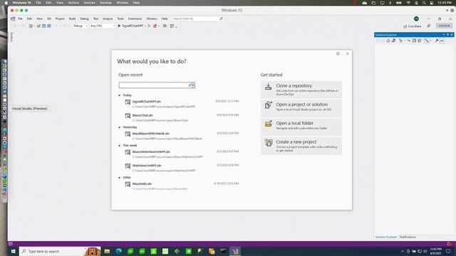Collapse the Today group
This screenshot has width=456, height=256.
point(120,95)
